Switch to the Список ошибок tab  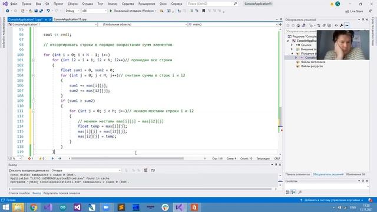point(19,193)
